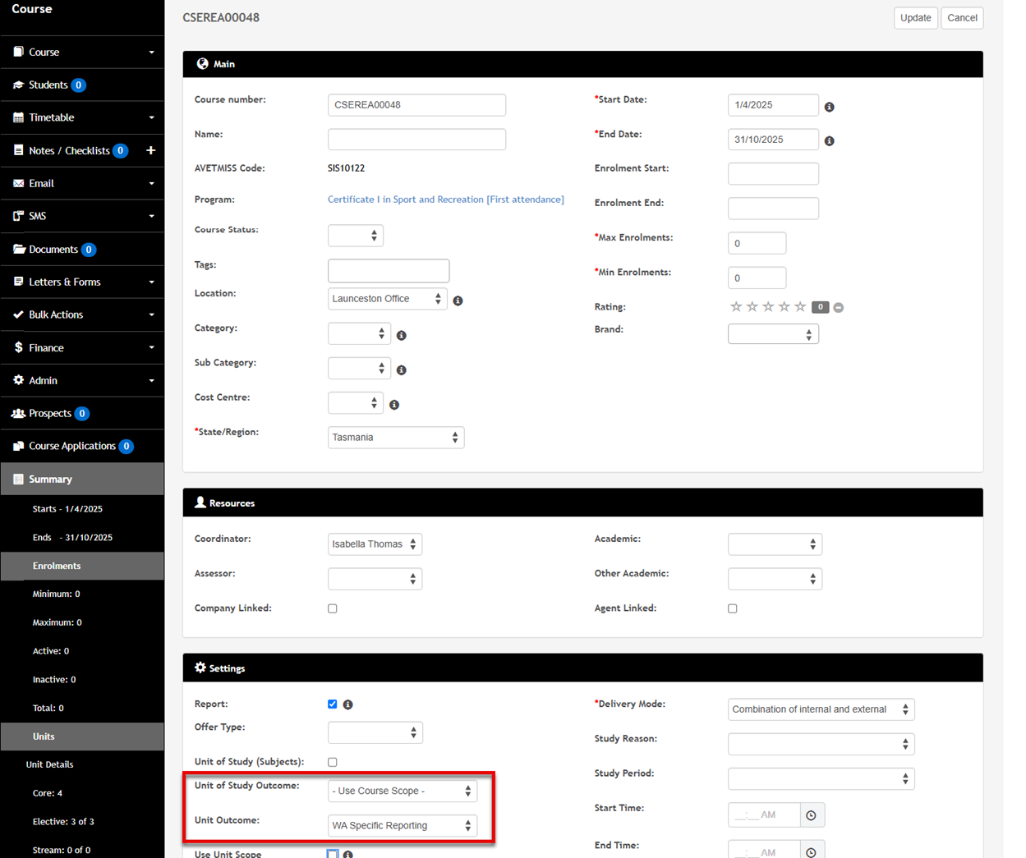Enable the Agent Linked checkbox
The image size is (1026, 858).
733,608
